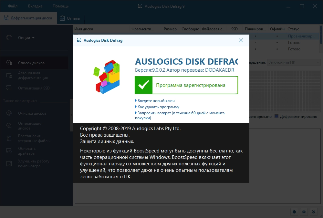
Task: Open Автономная дефрагментация
Action: tap(33, 76)
